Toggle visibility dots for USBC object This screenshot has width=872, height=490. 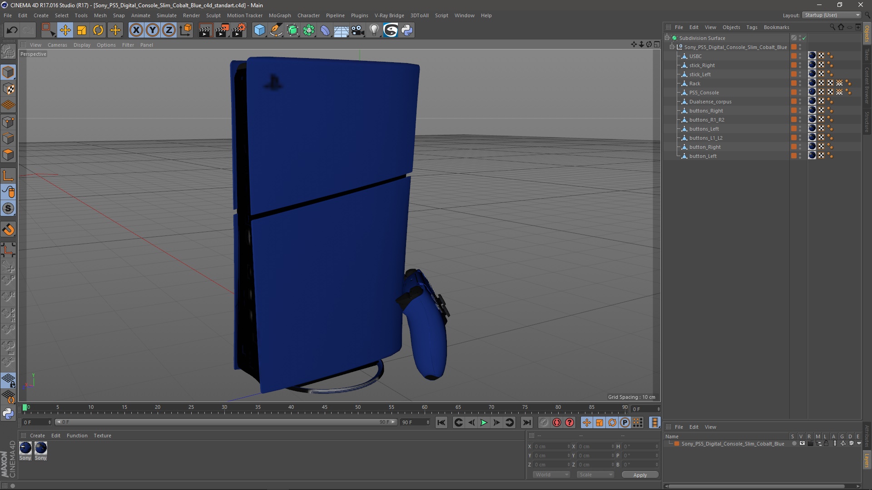pos(800,56)
